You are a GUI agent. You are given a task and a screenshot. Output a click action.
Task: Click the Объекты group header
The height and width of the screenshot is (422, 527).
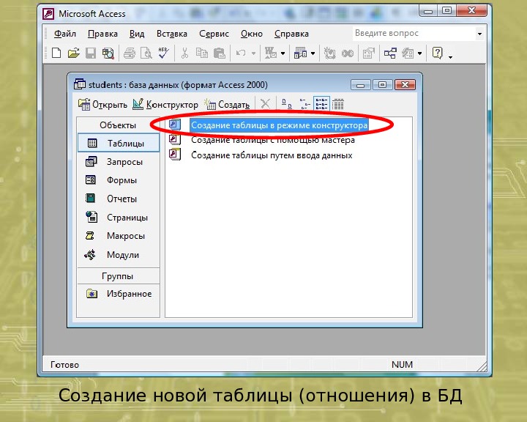pyautogui.click(x=118, y=125)
